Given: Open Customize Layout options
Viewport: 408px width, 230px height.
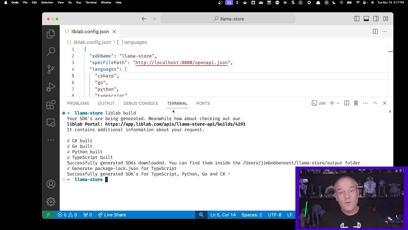Looking at the screenshot, I should [x=386, y=19].
